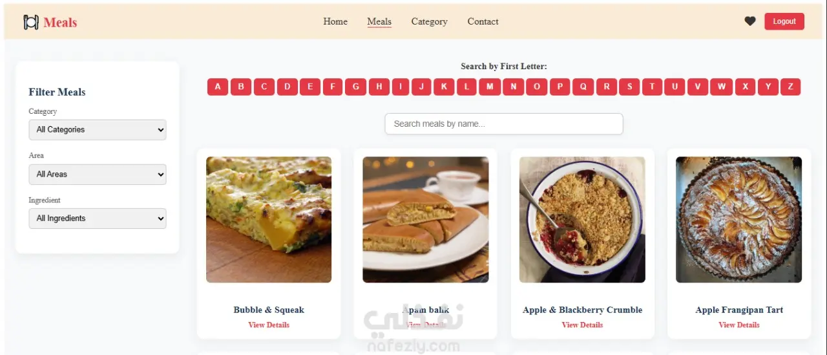Open the Category nav link
The height and width of the screenshot is (355, 827).
(429, 21)
